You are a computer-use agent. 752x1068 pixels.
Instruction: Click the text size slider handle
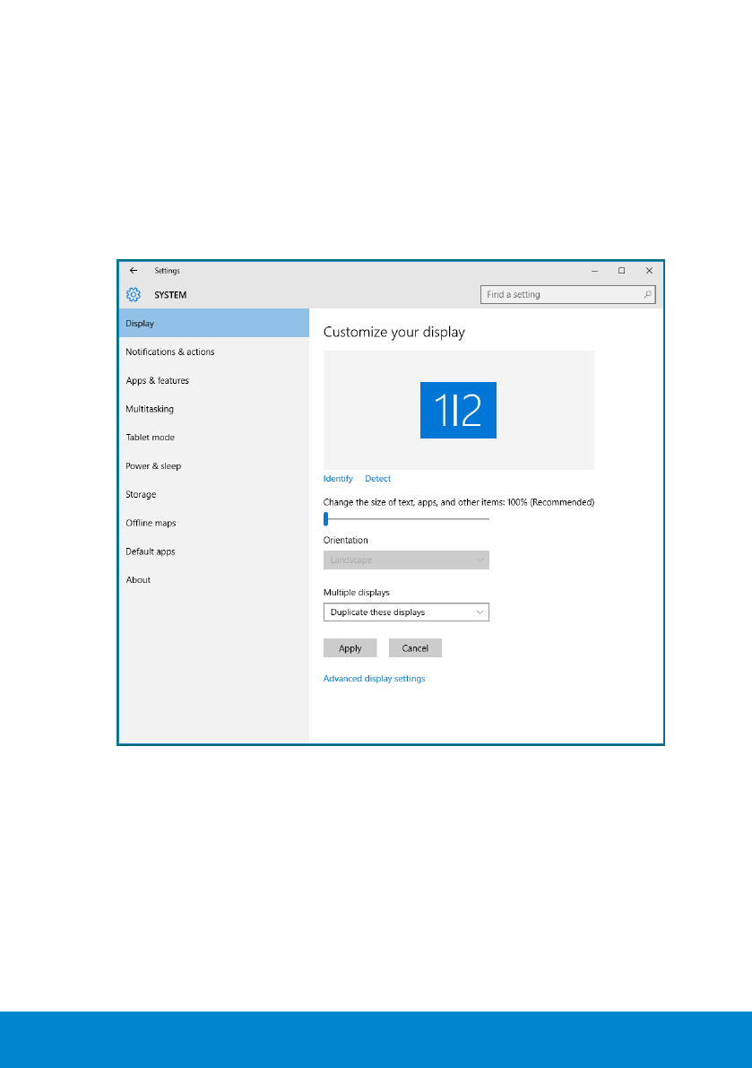coord(326,518)
